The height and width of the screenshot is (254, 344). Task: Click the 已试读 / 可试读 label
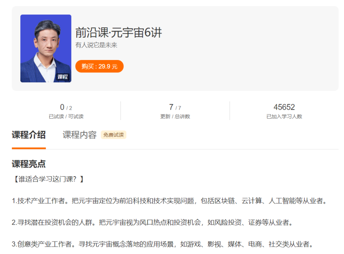[66, 117]
